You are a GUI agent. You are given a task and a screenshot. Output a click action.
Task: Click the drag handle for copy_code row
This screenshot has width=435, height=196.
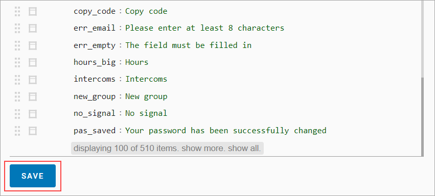[17, 11]
